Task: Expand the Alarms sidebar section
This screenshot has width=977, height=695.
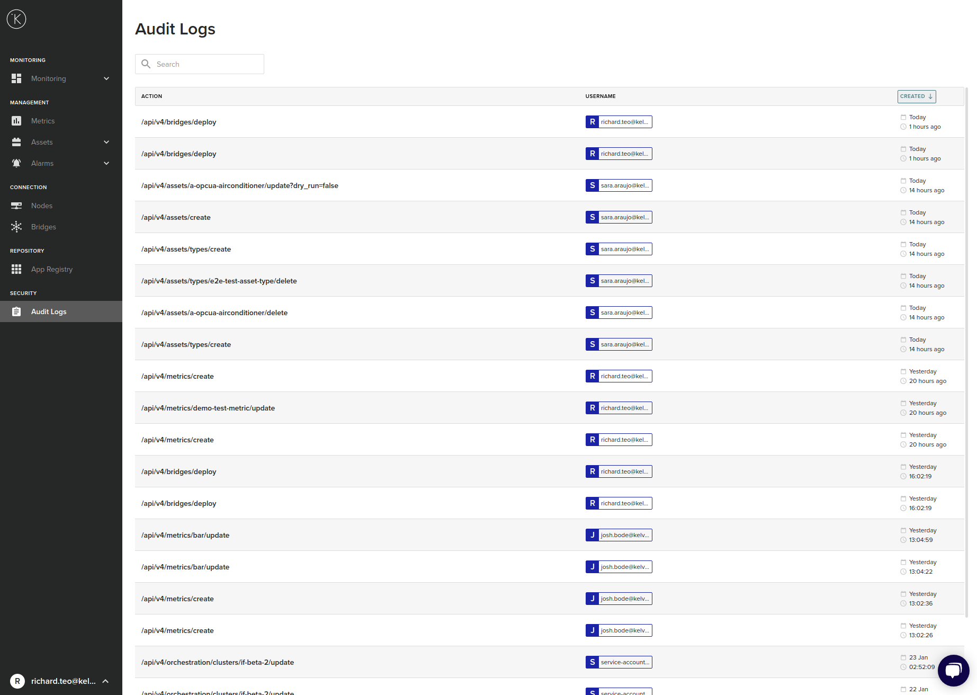Action: (106, 163)
